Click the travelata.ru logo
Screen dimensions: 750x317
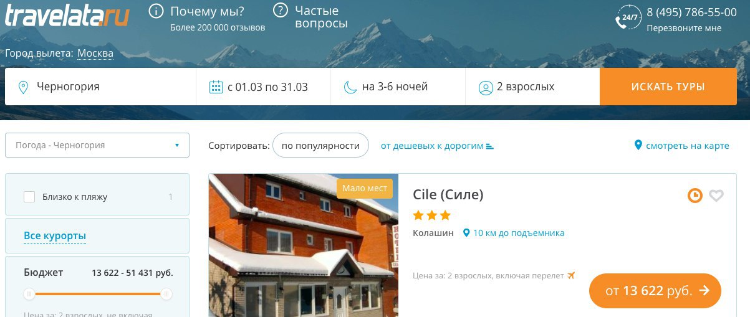pos(67,15)
